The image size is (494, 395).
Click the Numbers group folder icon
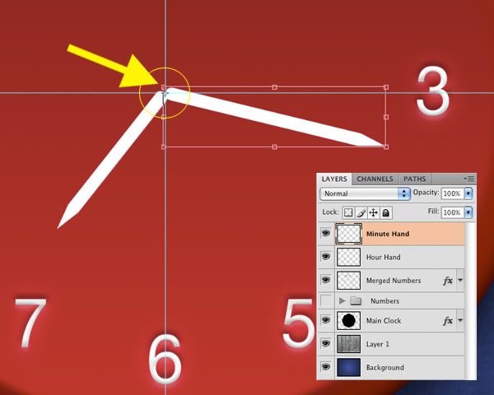coord(356,301)
